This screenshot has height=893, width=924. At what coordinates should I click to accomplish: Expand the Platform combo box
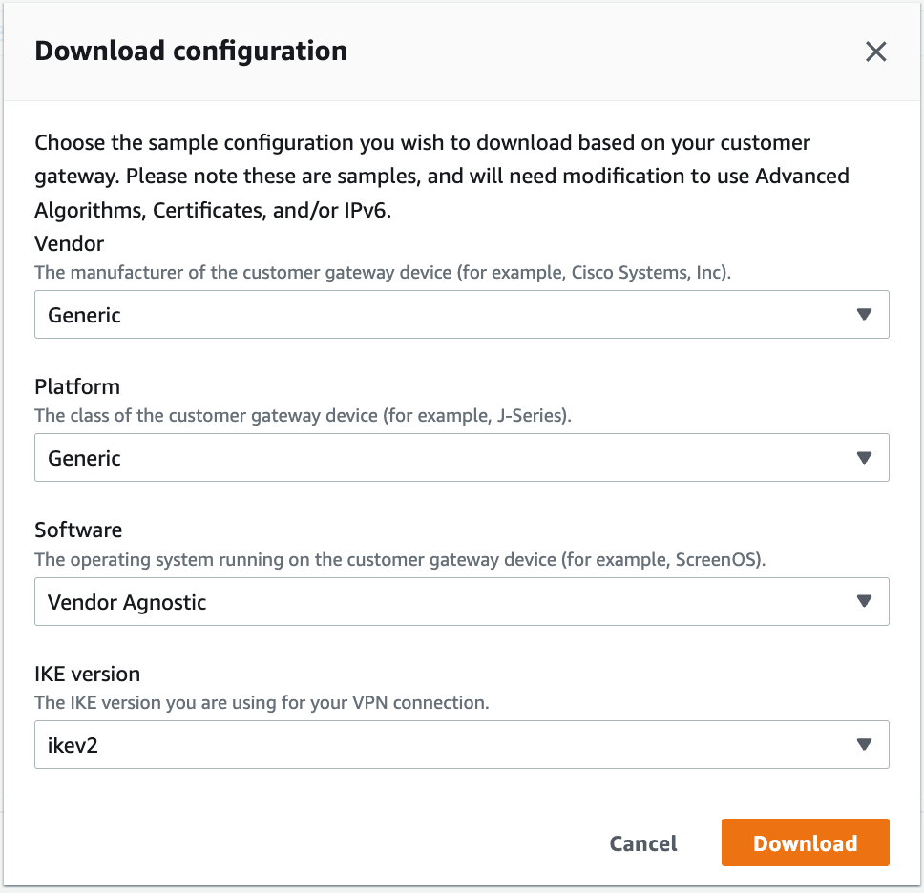(462, 457)
